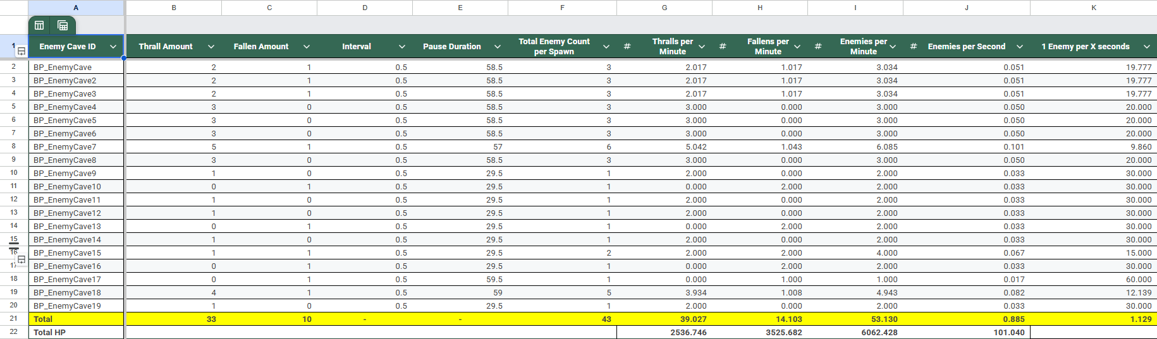
Task: Click the number-type # icon for Enemies per Second
Action: click(914, 47)
